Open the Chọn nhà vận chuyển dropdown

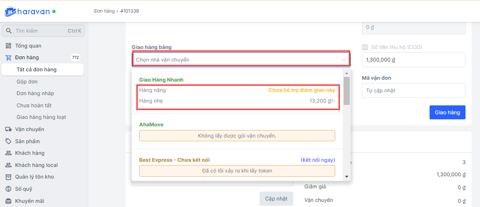click(x=241, y=60)
